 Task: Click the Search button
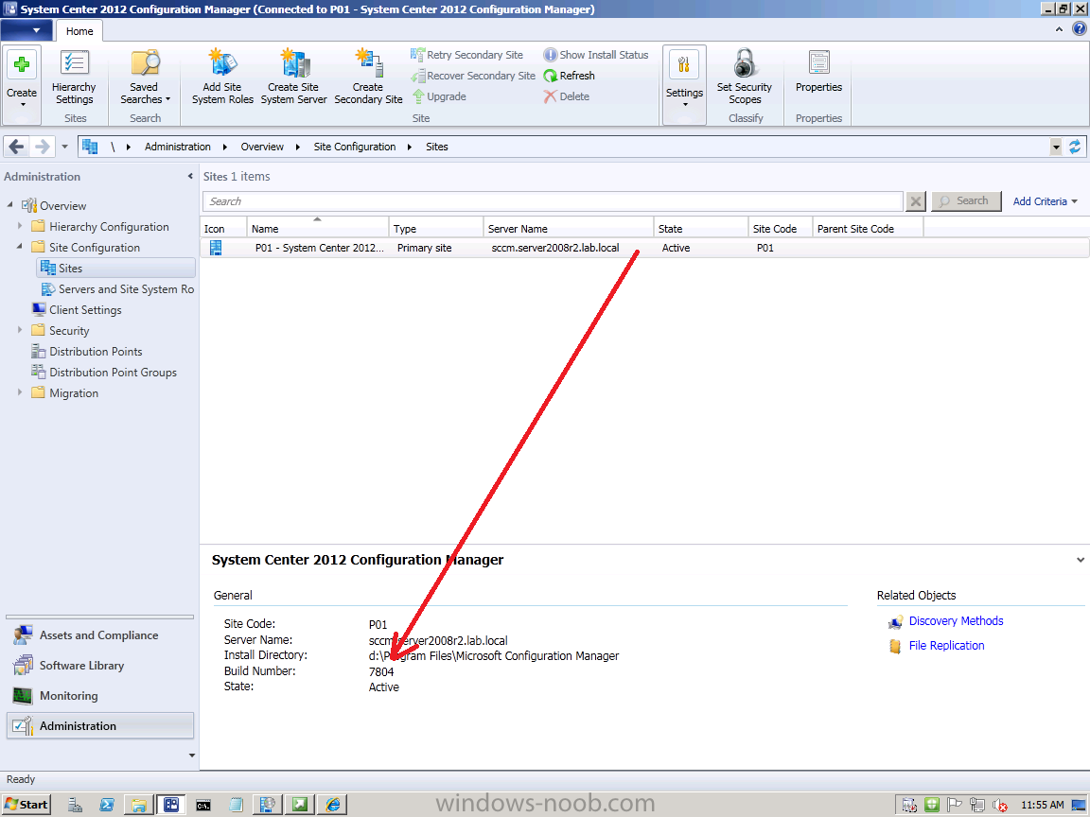pos(966,201)
